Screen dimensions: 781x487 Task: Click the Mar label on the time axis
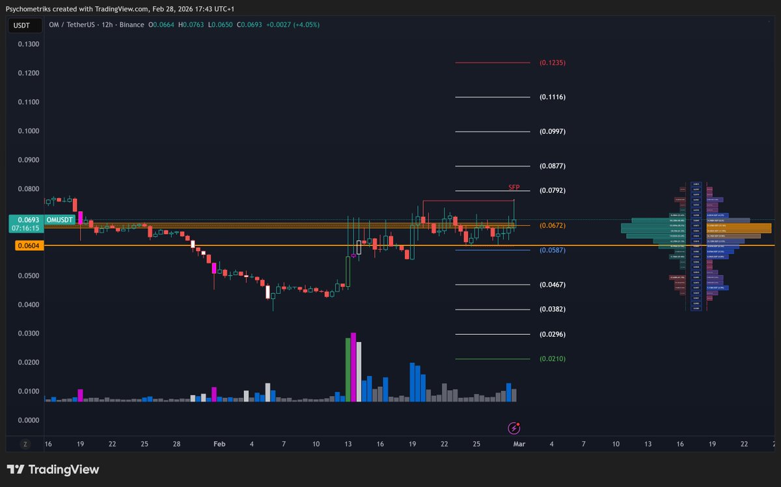(519, 444)
